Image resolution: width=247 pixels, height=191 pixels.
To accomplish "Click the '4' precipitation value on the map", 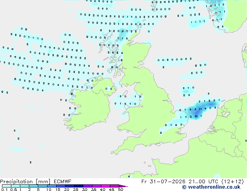I will click(x=205, y=109).
